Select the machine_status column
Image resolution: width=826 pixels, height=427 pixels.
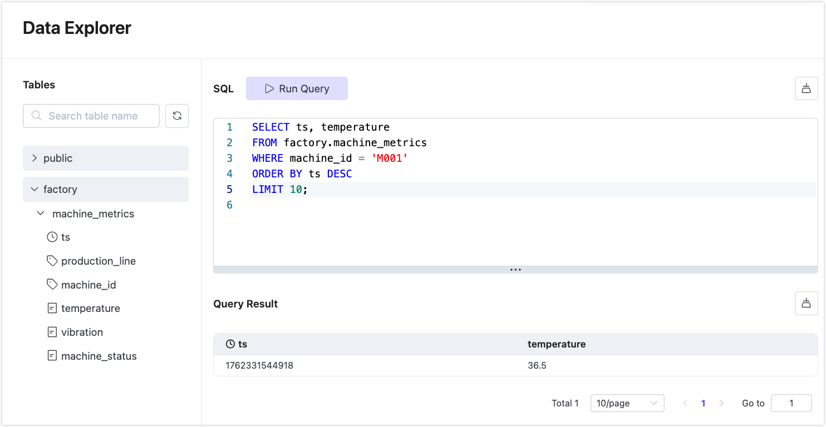point(99,355)
